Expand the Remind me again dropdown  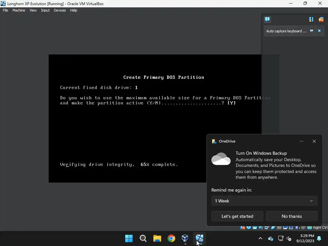pyautogui.click(x=264, y=201)
